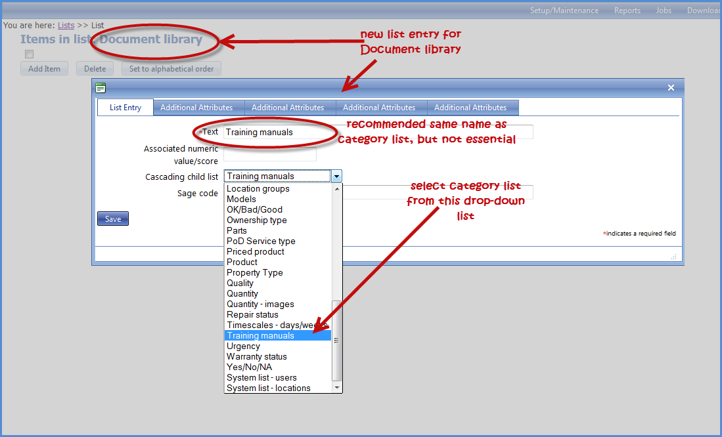Select Training manuals in the dropdown list

click(261, 335)
